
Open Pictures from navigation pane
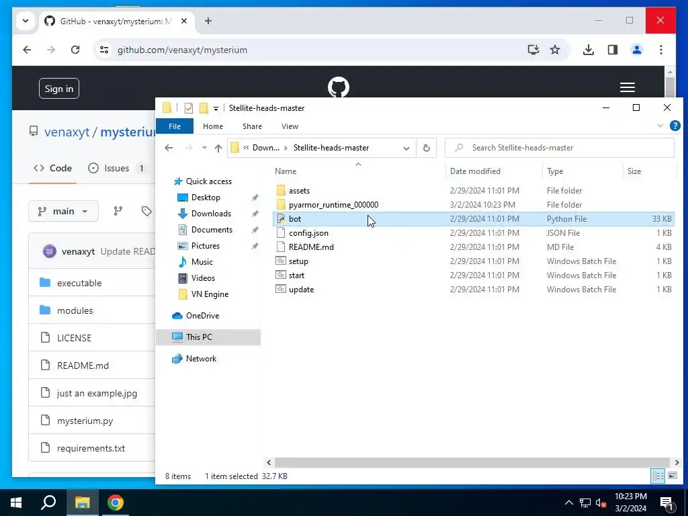coord(205,246)
